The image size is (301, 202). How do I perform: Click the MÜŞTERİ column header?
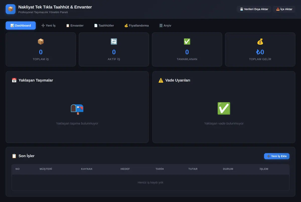point(46,169)
